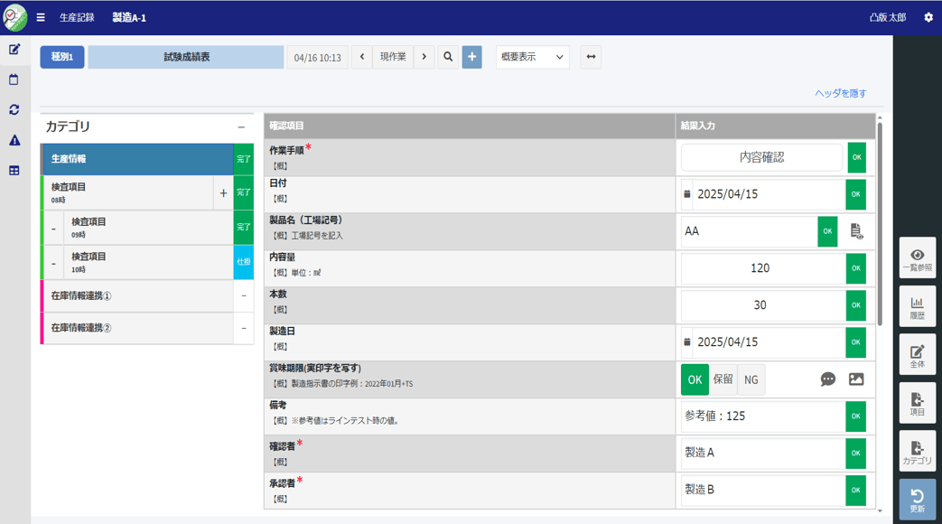Image resolution: width=942 pixels, height=524 pixels.
Task: Collapse the カテゴリ panel
Action: 241,127
